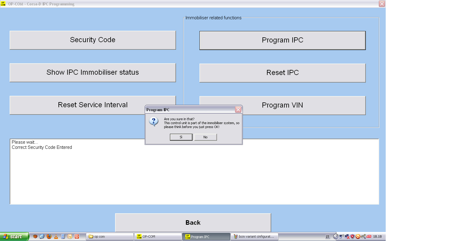Open the red power quick launch icon
Image resolution: width=452 pixels, height=241 pixels.
pos(77,236)
